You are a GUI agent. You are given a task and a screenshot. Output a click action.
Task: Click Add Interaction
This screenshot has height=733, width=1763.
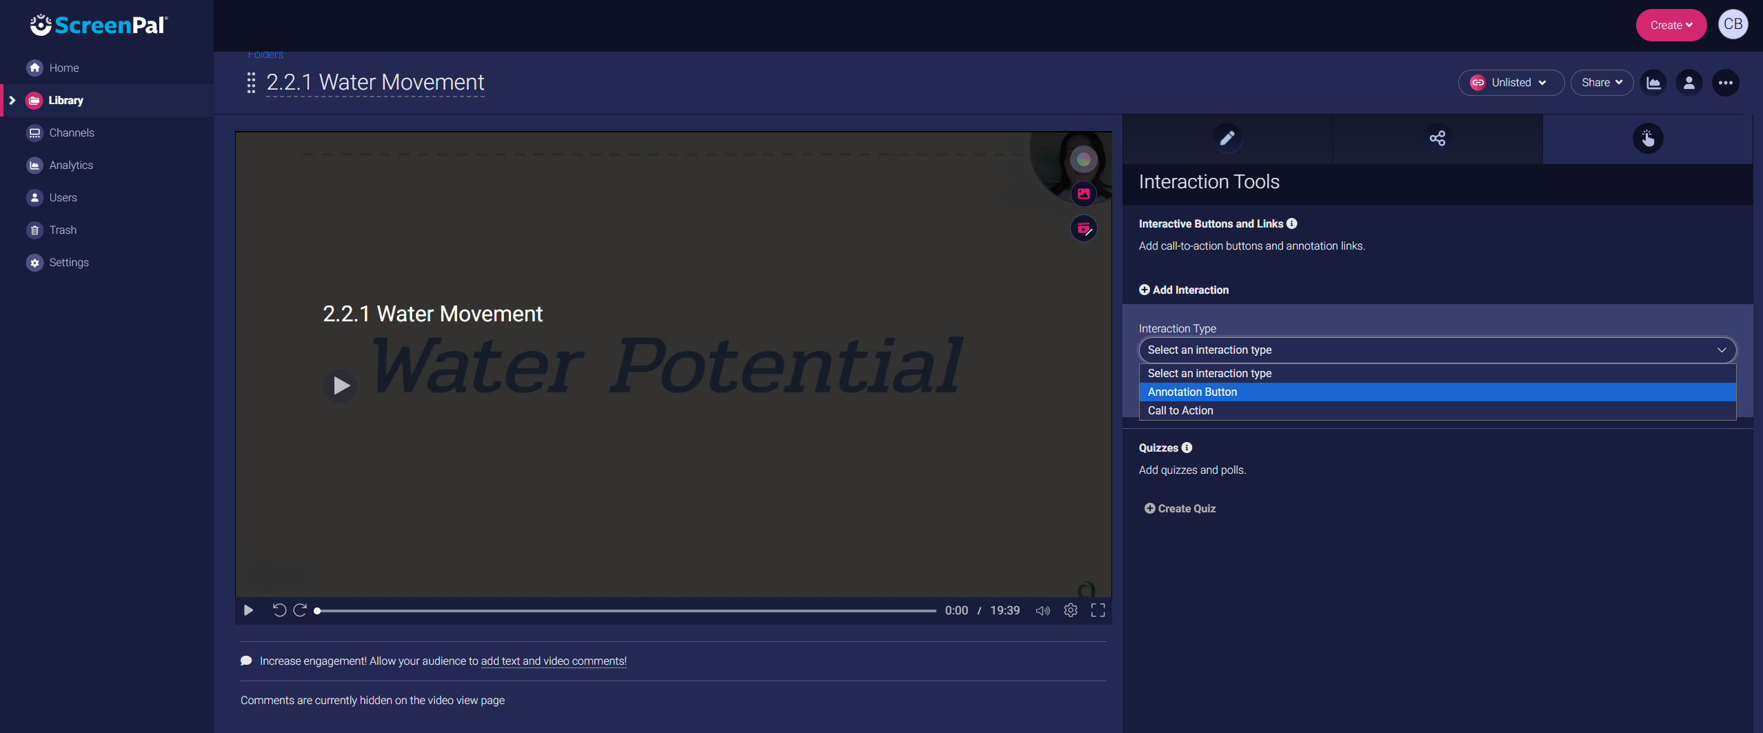click(1183, 290)
